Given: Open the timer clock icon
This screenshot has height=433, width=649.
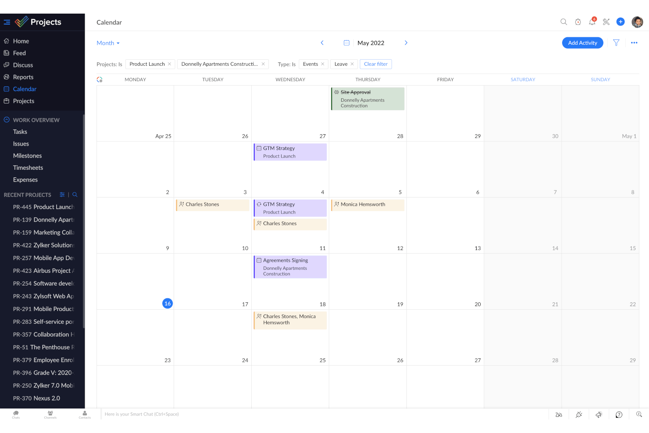Looking at the screenshot, I should pyautogui.click(x=578, y=22).
